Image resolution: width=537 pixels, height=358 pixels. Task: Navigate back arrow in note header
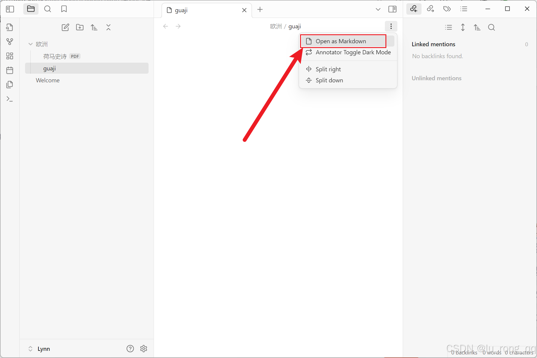(x=166, y=26)
